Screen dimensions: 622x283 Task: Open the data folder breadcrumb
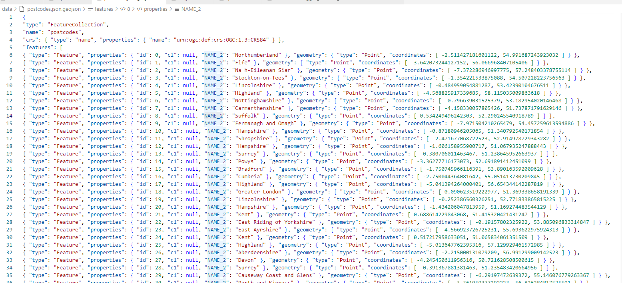[7, 9]
